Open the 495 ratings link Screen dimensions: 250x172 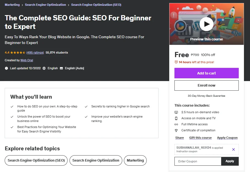[35, 52]
